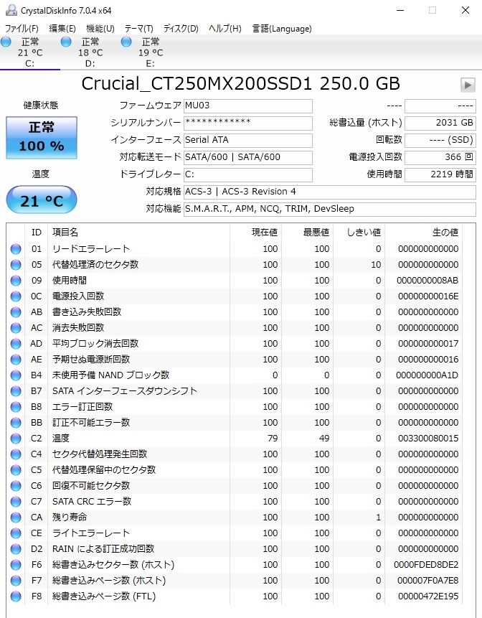Click status icon of row C4 セクタ代替処理発生回数
Screen dimensions: 482x618
(16, 454)
